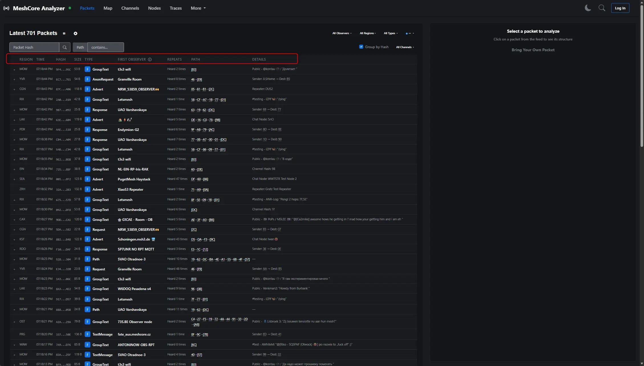This screenshot has height=366, width=644.
Task: Go to the Map tab
Action: tap(108, 8)
